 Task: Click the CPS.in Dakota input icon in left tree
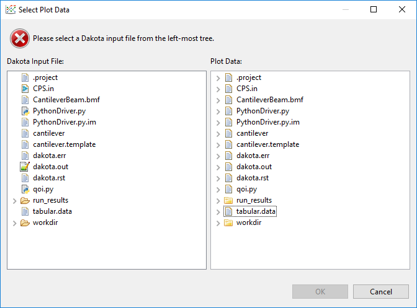[25, 89]
